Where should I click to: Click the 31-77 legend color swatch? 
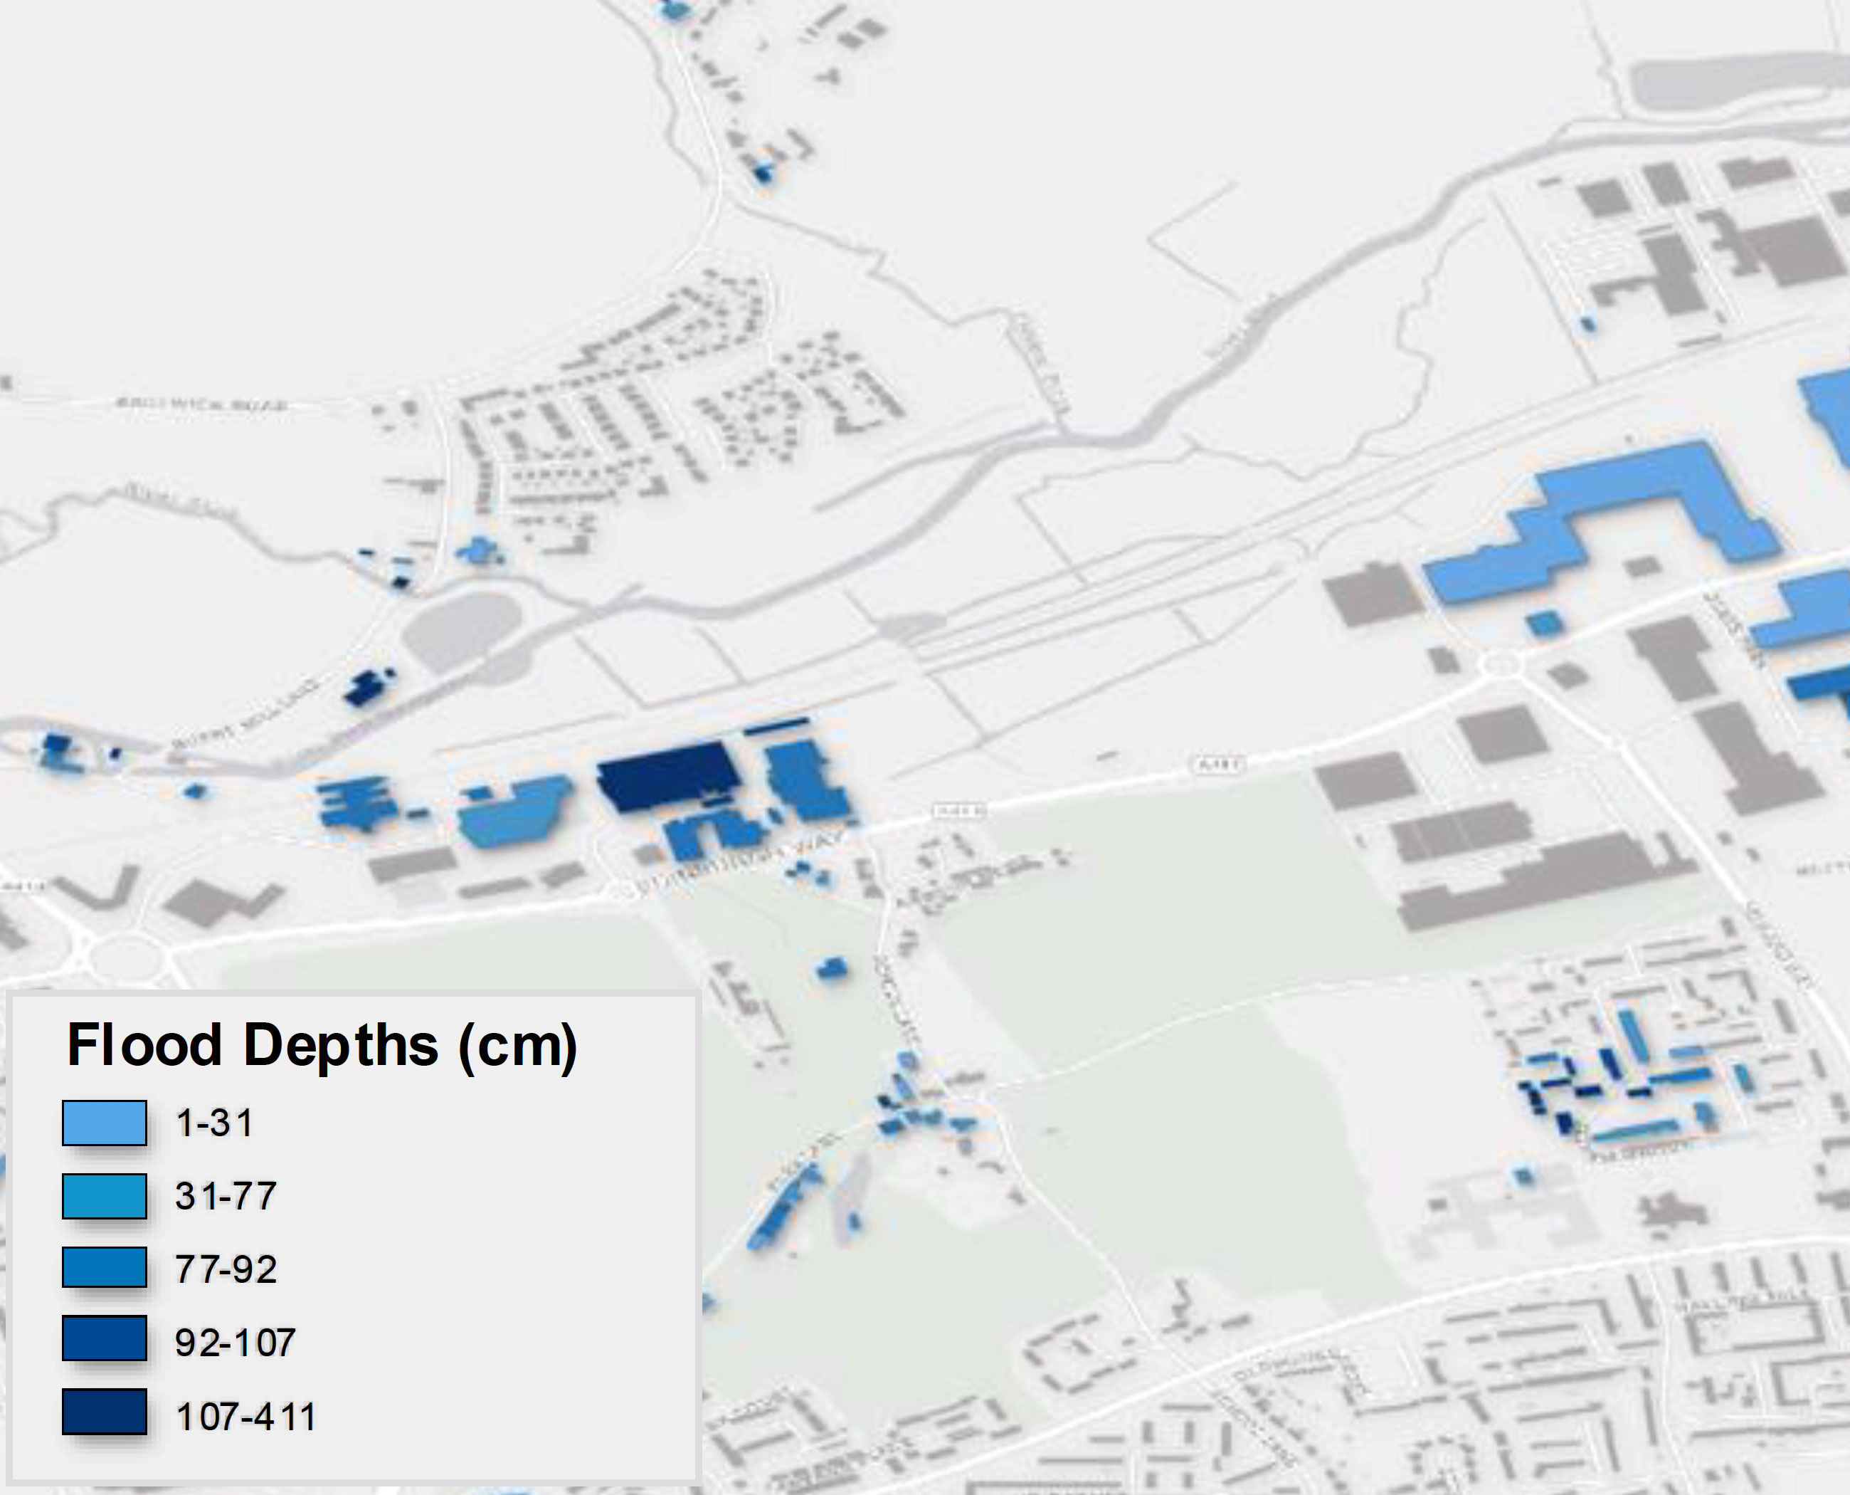pyautogui.click(x=104, y=1196)
